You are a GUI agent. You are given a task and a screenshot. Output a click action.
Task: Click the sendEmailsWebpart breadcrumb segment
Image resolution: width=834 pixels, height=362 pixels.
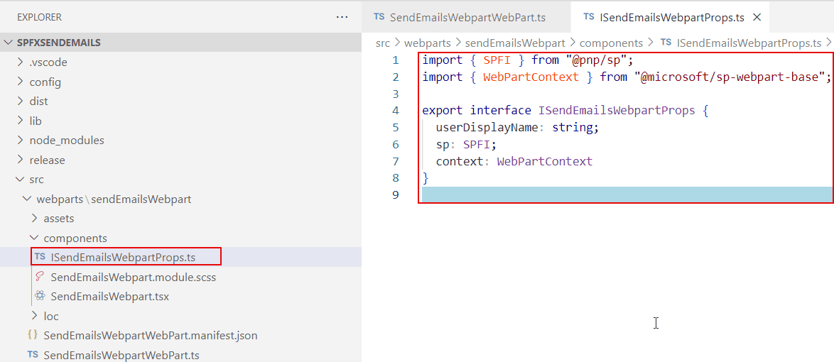[x=515, y=43]
